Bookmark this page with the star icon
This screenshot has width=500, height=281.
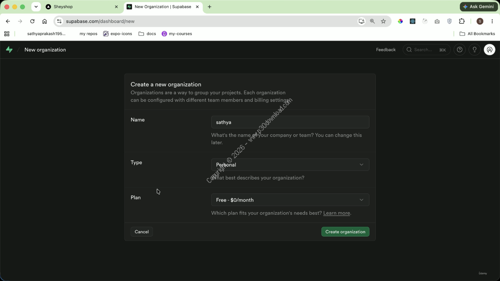tap(383, 21)
